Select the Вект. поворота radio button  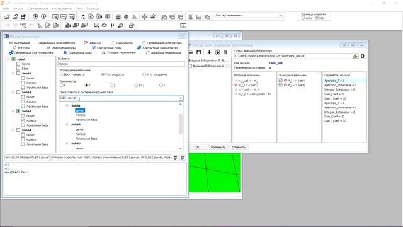pyautogui.click(x=62, y=74)
